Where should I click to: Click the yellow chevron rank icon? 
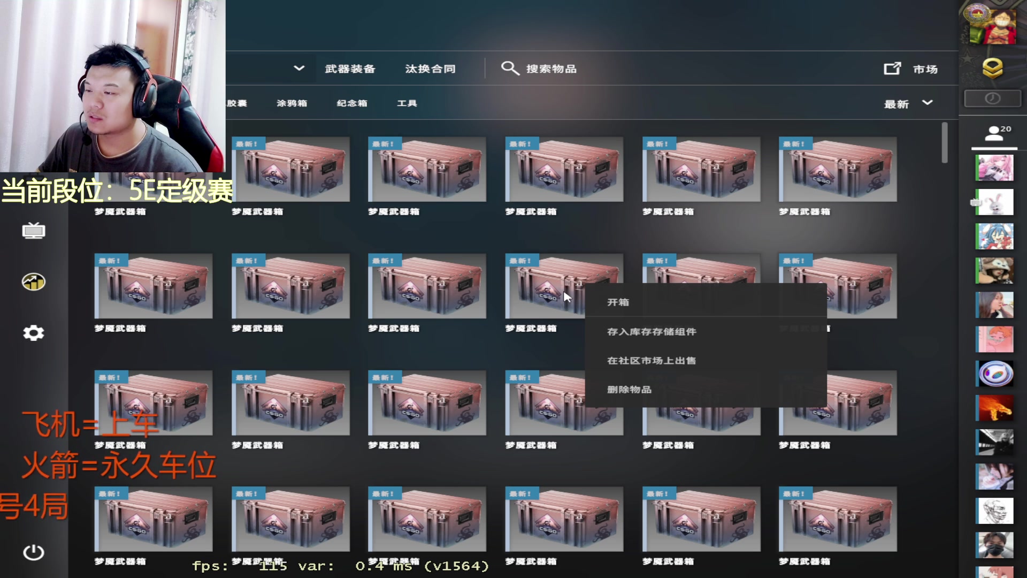(993, 68)
